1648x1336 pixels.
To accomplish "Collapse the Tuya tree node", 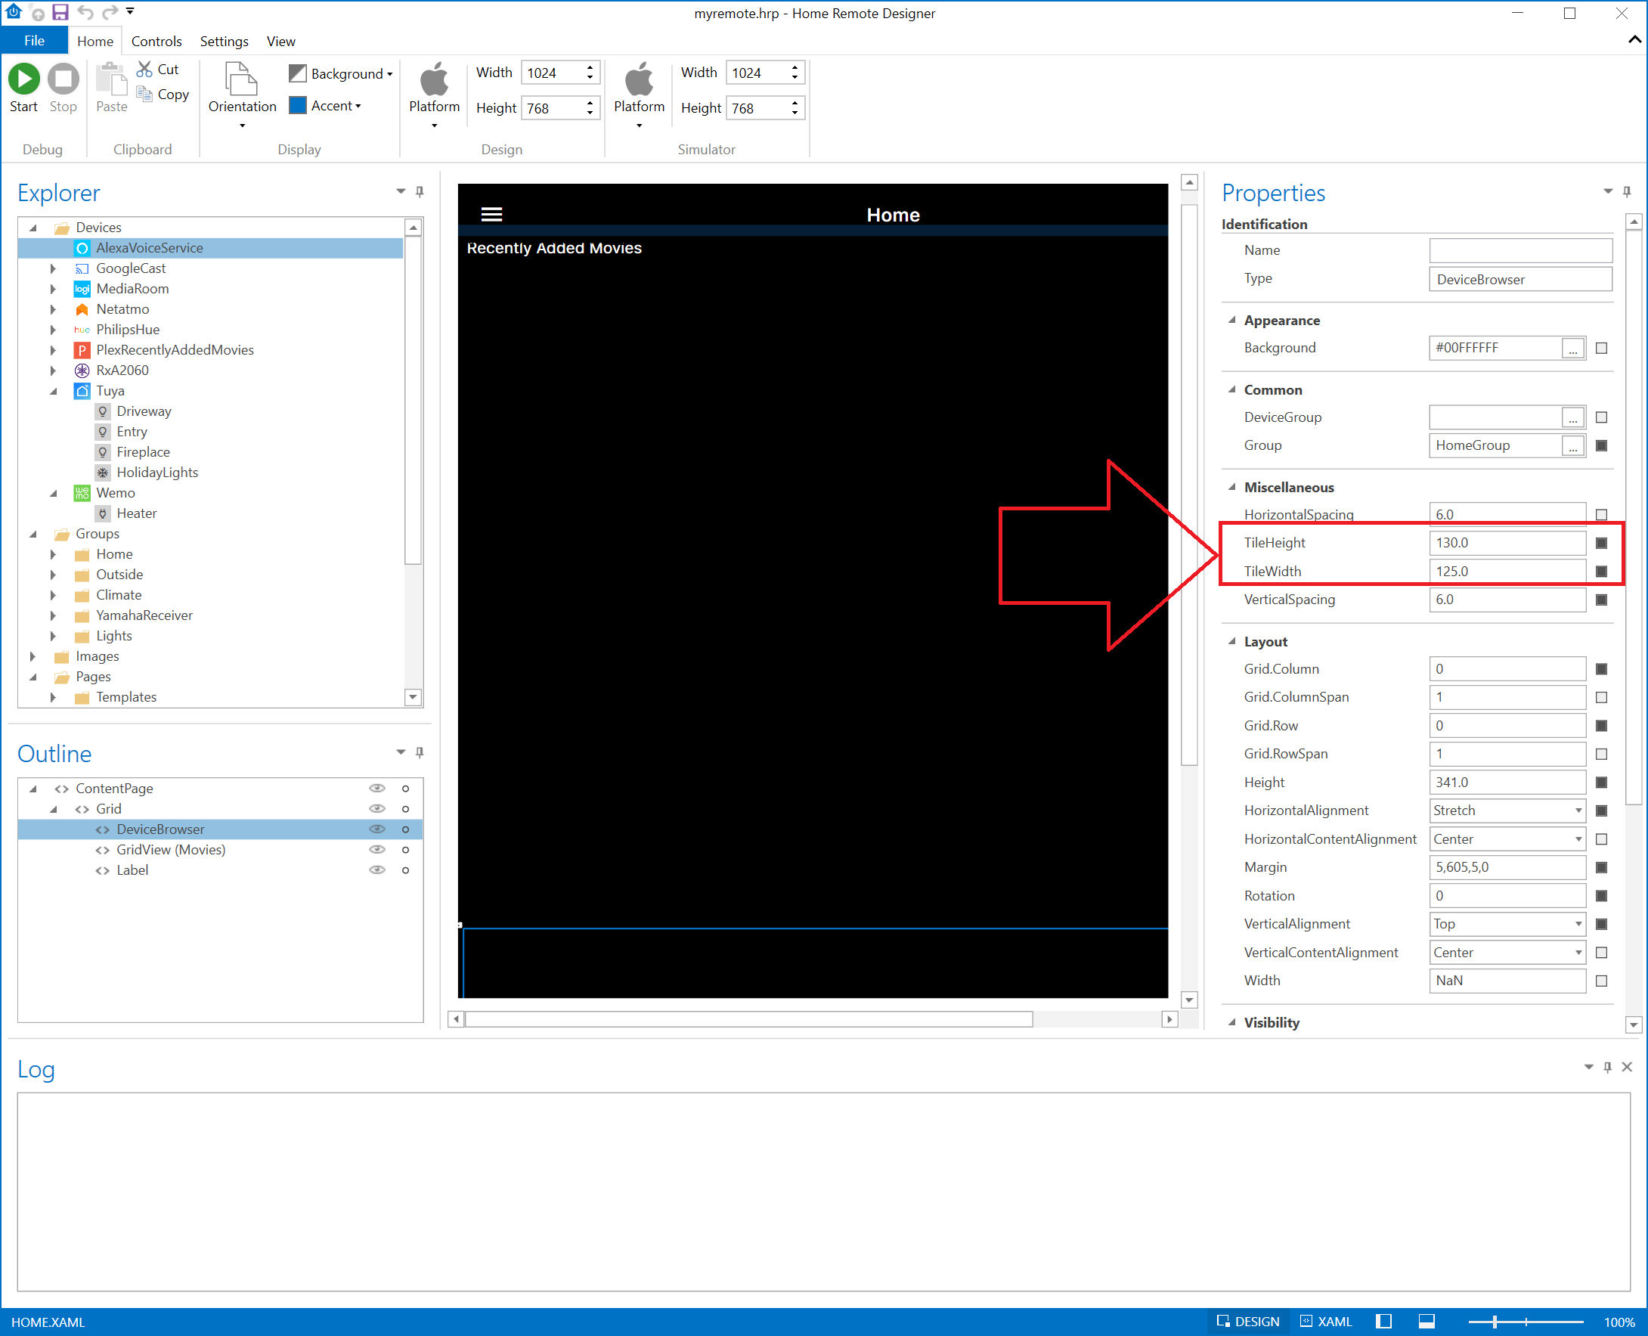I will click(x=53, y=391).
